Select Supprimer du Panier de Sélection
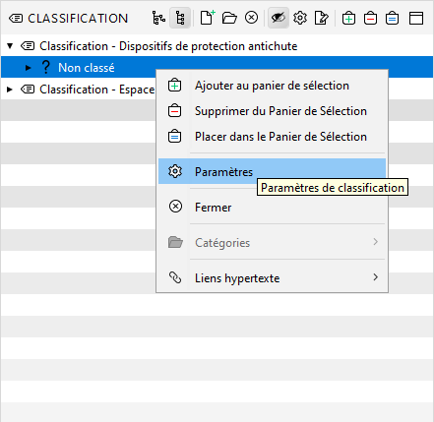Screen dimensions: 434x422 click(272, 111)
